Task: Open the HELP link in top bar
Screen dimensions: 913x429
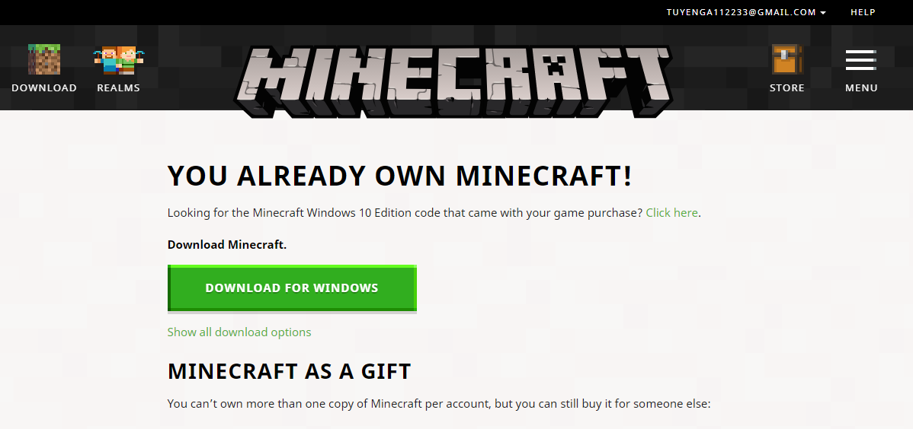Action: coord(863,12)
